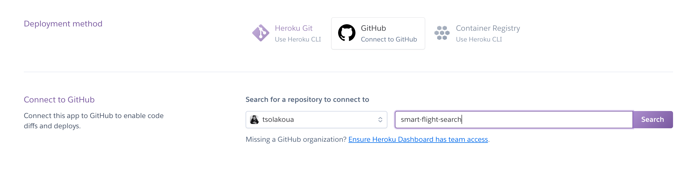
Task: Open the tsolakoua account dropdown
Action: pyautogui.click(x=316, y=119)
